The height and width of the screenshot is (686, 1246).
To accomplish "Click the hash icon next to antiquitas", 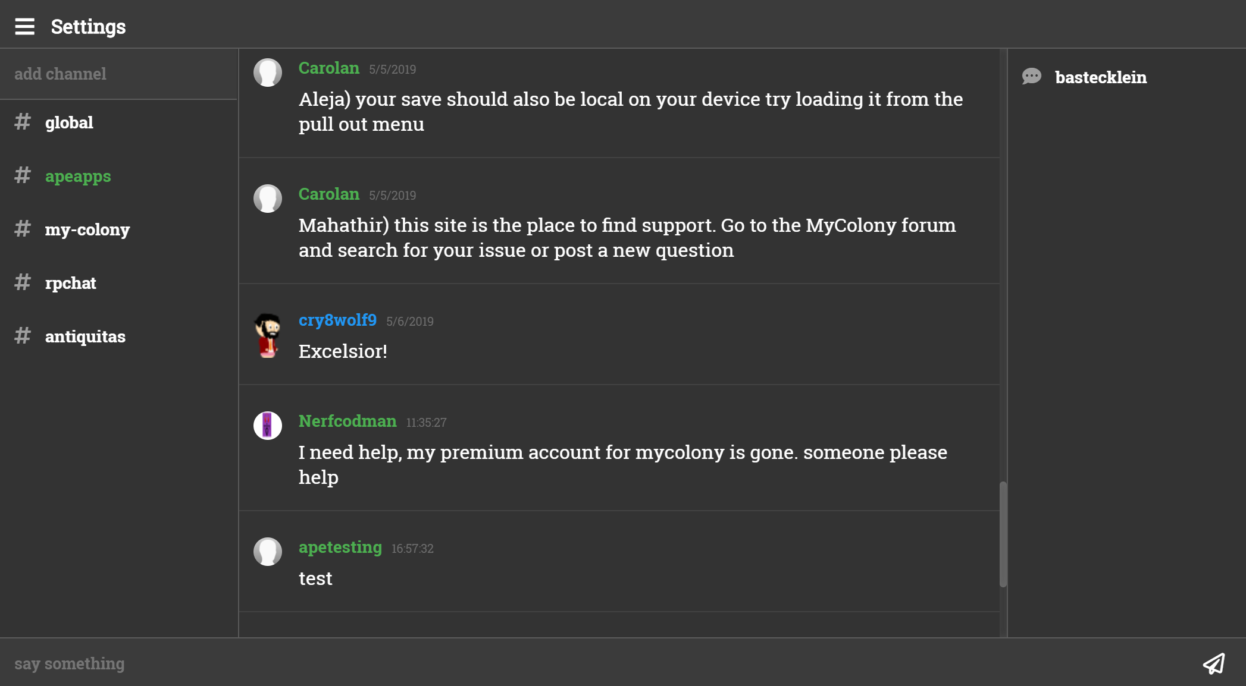I will 23,336.
